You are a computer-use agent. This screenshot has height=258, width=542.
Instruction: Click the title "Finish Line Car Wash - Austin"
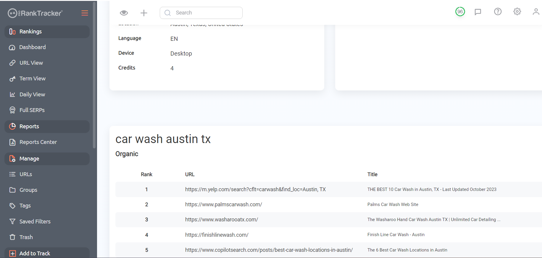(x=396, y=235)
